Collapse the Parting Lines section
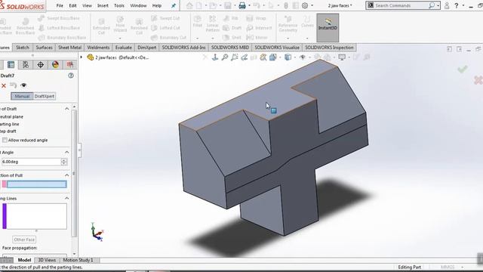 (x=67, y=198)
